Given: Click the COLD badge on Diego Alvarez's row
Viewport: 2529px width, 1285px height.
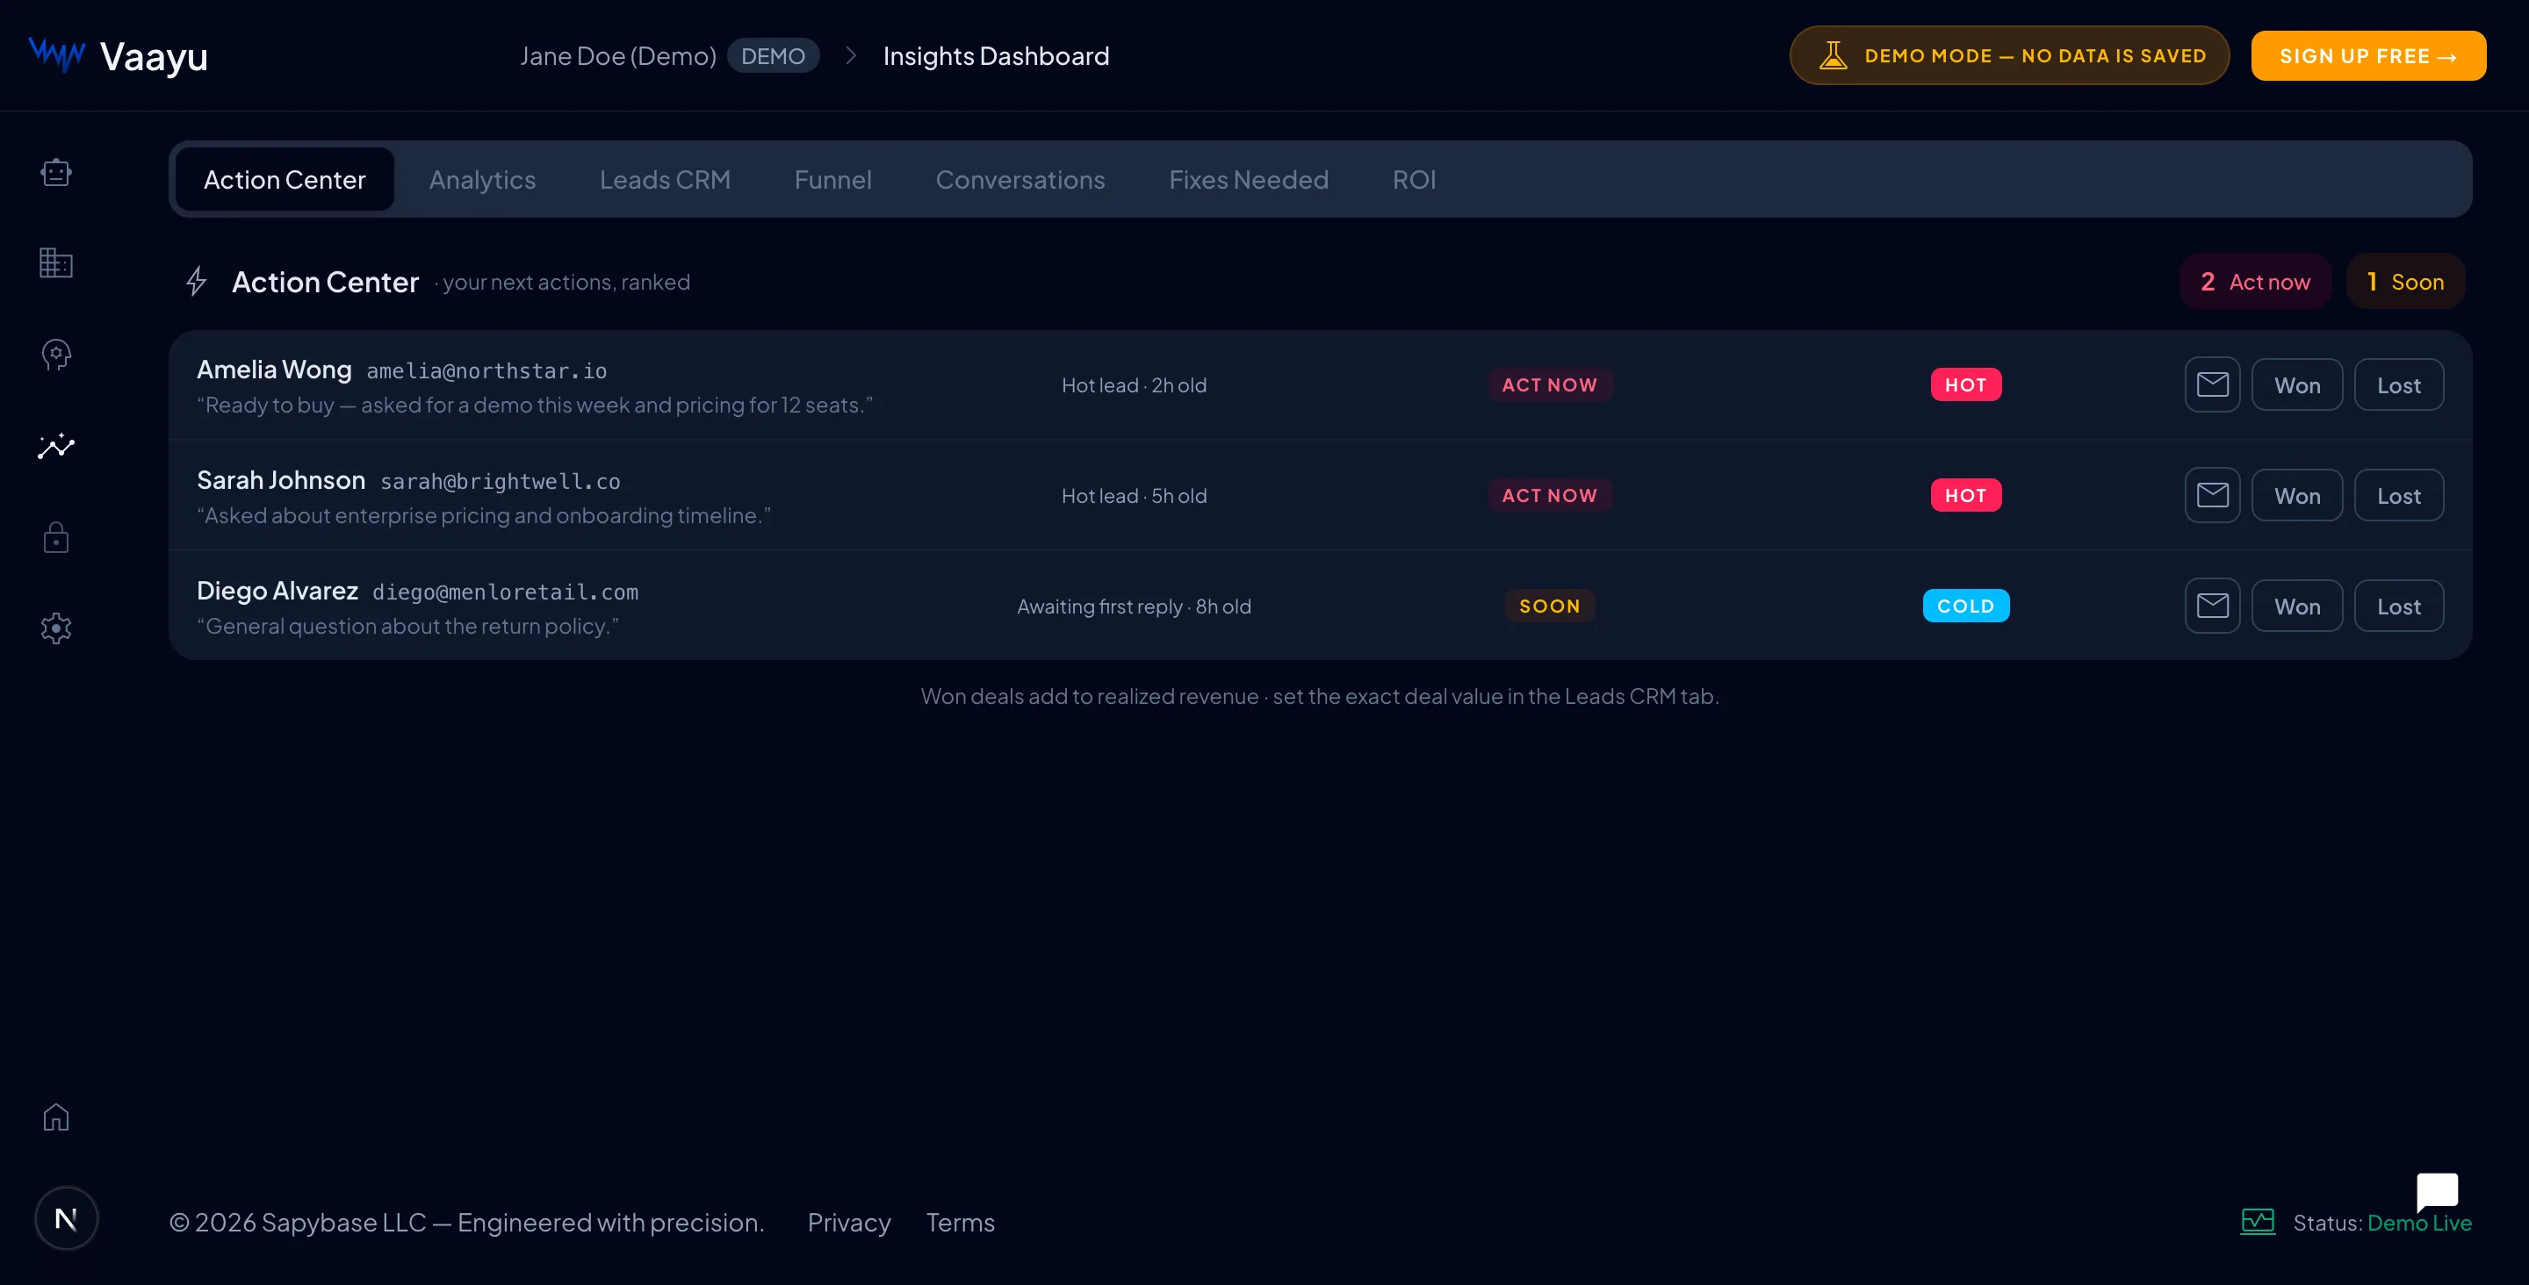Looking at the screenshot, I should pos(1965,606).
